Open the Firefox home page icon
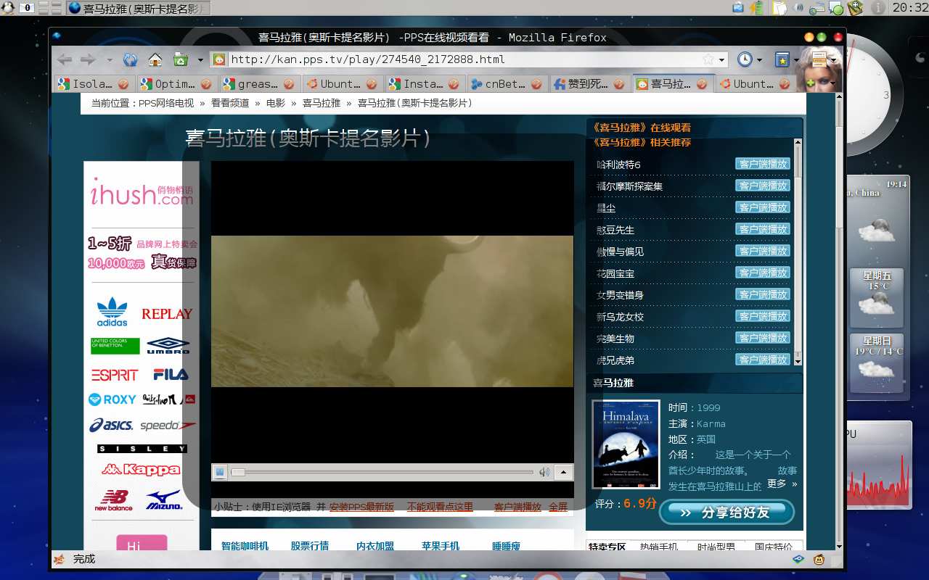 (155, 59)
